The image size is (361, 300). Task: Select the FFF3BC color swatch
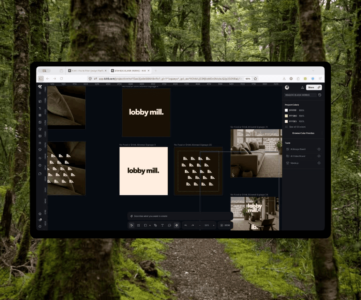click(x=286, y=116)
